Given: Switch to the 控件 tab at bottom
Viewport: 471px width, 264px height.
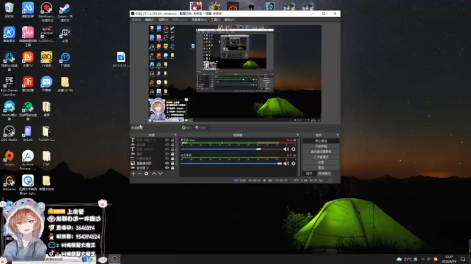Looking at the screenshot, I should [x=309, y=174].
